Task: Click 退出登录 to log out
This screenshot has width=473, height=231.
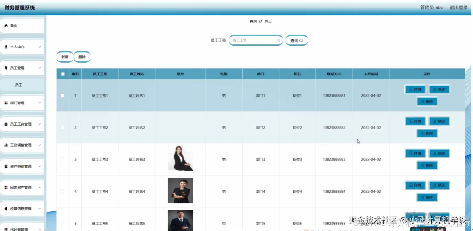Action: pos(458,7)
